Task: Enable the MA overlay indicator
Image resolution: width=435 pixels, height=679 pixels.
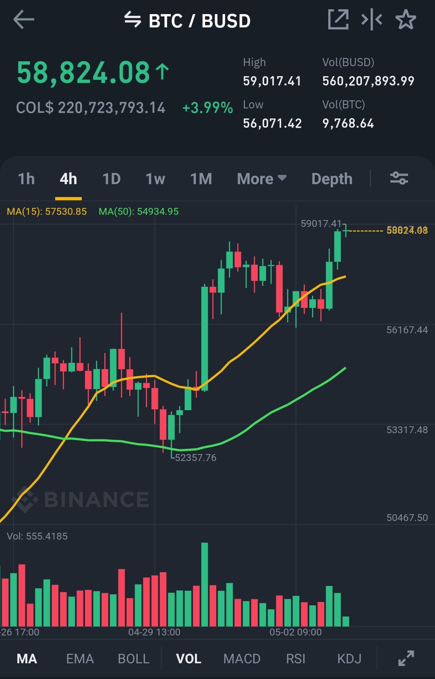Action: point(27,658)
